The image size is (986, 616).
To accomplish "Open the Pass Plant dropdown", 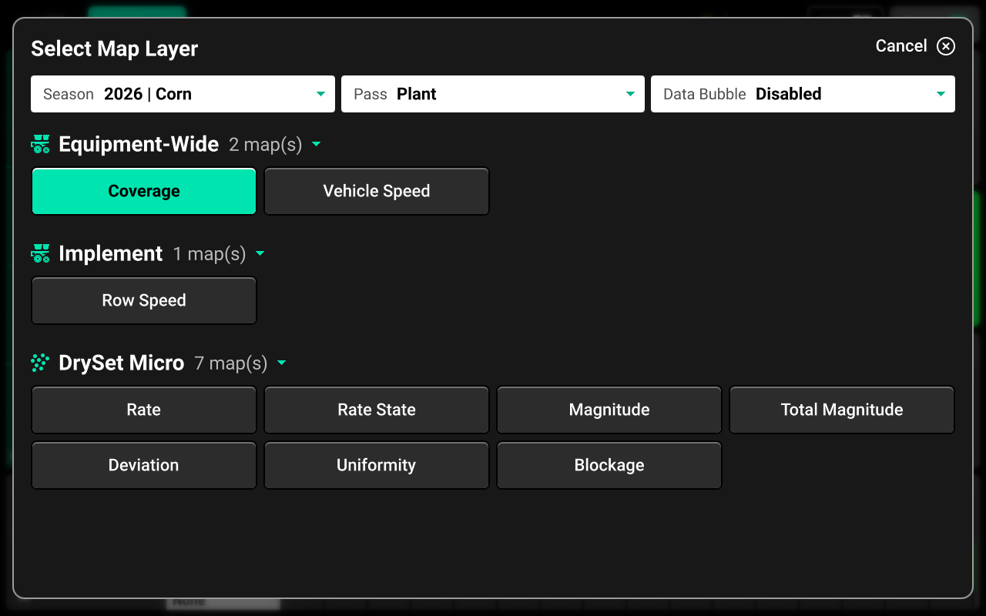I will click(x=492, y=94).
